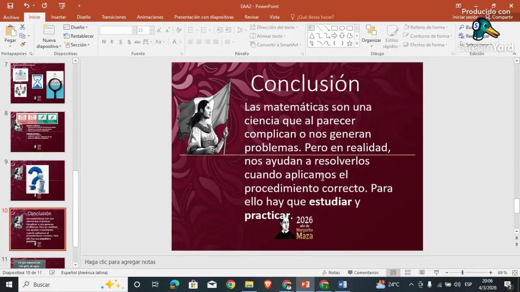This screenshot has height=292, width=520.
Task: Open Relleno de forma dropdown
Action: 426,27
